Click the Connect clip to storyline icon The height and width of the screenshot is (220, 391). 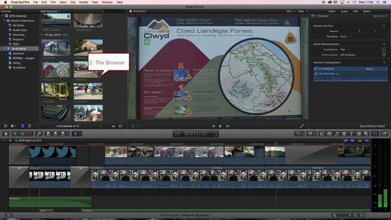pyautogui.click(x=48, y=134)
